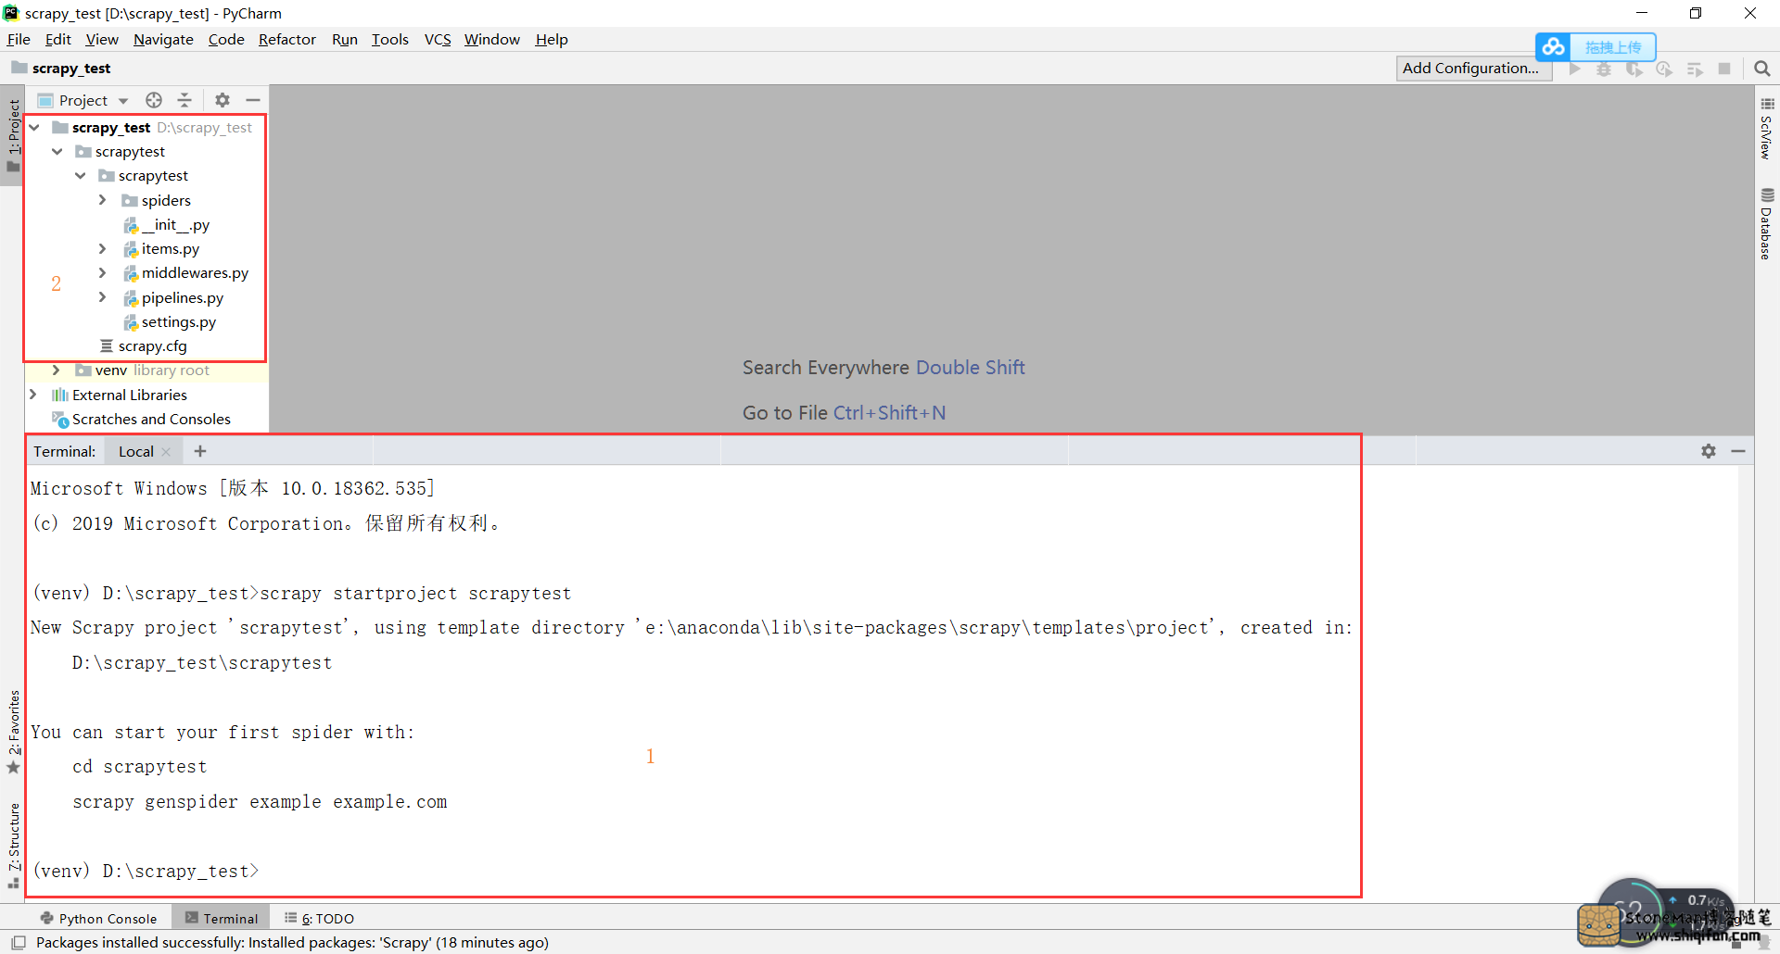Click Add Configuration button
Image resolution: width=1780 pixels, height=954 pixels.
coord(1473,69)
